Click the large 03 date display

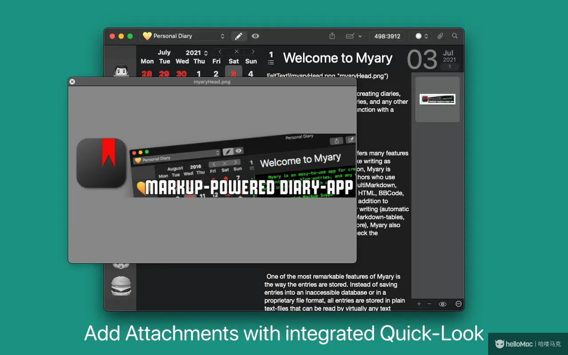pyautogui.click(x=422, y=59)
